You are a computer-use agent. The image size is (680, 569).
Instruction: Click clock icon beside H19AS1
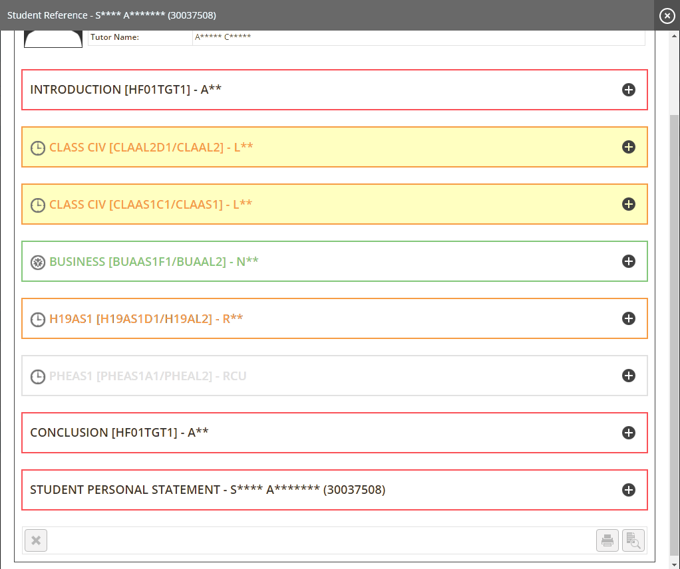38,319
